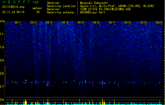Click the strong red meteor echo after 0616

(102, 83)
